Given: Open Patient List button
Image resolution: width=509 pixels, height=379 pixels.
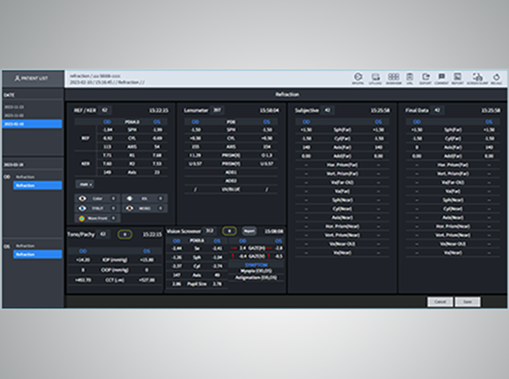Looking at the screenshot, I should pos(33,78).
